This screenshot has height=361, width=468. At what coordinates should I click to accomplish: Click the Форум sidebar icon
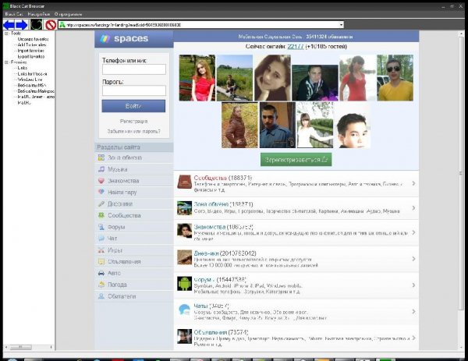[101, 227]
